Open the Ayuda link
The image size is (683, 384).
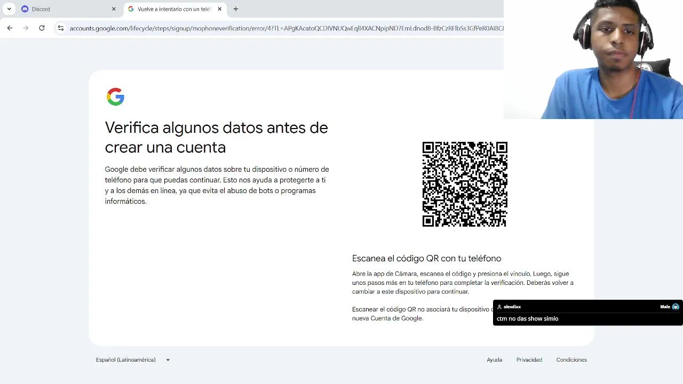pos(494,360)
